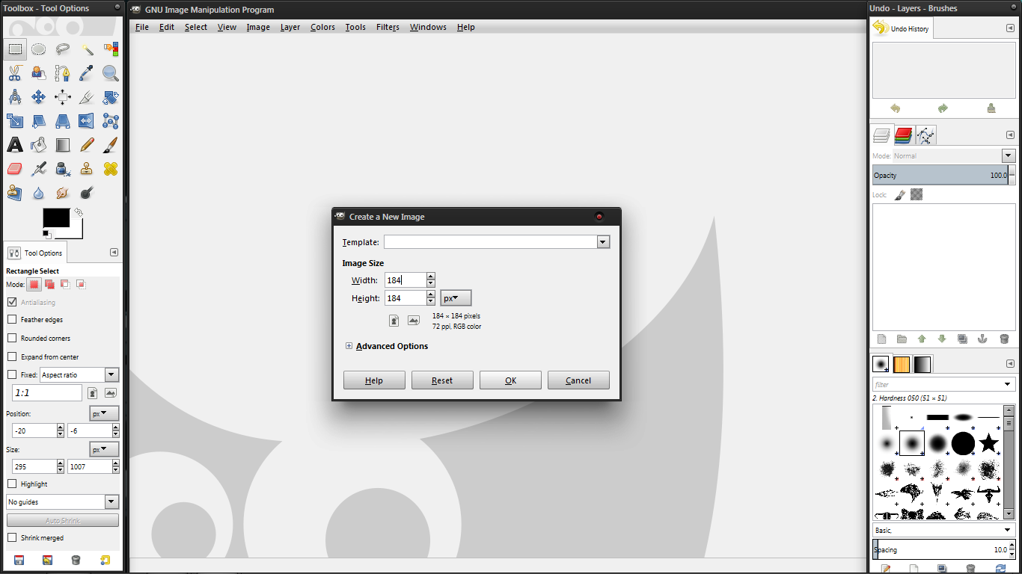
Task: Select the Cage Transform tool
Action: pyautogui.click(x=111, y=121)
